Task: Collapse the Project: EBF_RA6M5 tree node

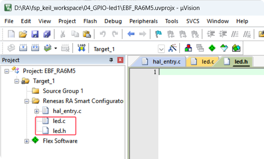Action: click(6, 72)
